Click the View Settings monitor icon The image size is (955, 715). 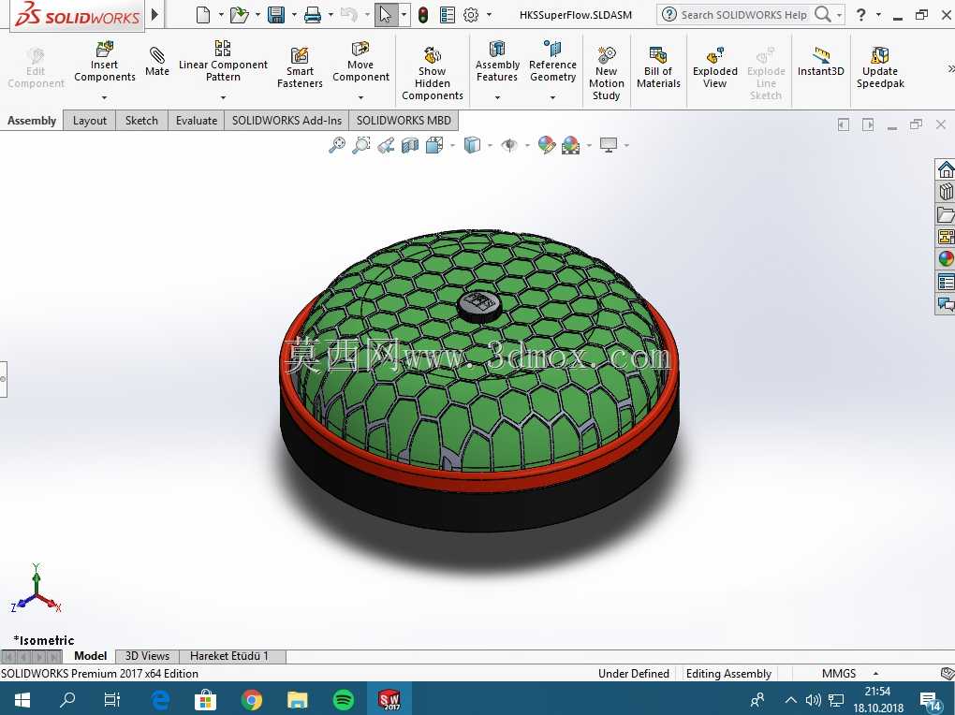609,145
